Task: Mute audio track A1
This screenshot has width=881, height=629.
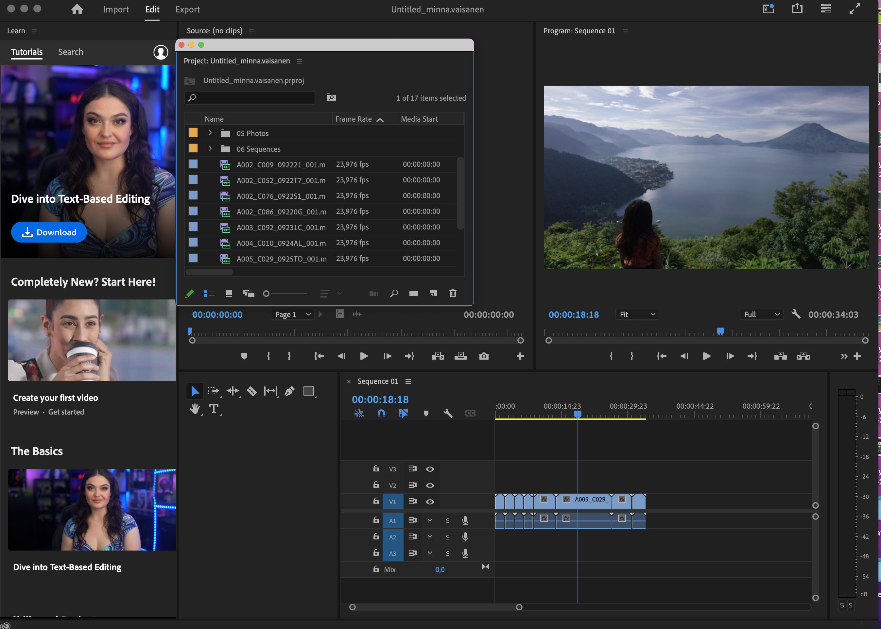Action: (430, 521)
